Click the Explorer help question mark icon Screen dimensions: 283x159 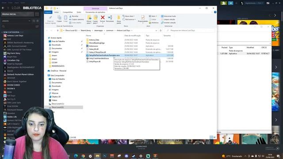[x=215, y=12]
